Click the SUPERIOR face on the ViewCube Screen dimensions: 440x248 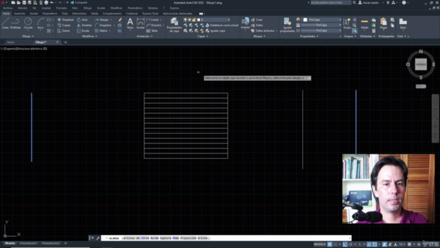coord(421,64)
